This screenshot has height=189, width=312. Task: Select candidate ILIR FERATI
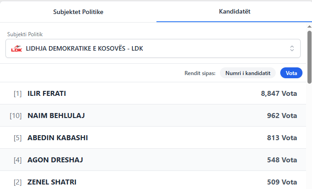pos(47,94)
